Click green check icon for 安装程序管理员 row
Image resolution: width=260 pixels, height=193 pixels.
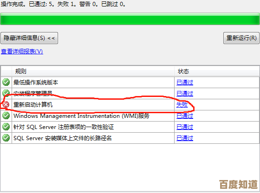[x=6, y=93]
